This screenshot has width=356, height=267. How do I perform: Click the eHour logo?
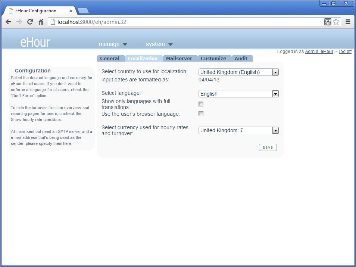coord(35,42)
